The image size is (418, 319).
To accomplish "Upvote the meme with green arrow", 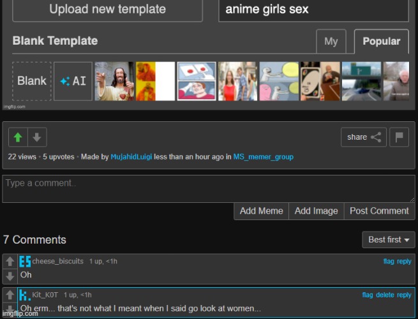I will [18, 137].
